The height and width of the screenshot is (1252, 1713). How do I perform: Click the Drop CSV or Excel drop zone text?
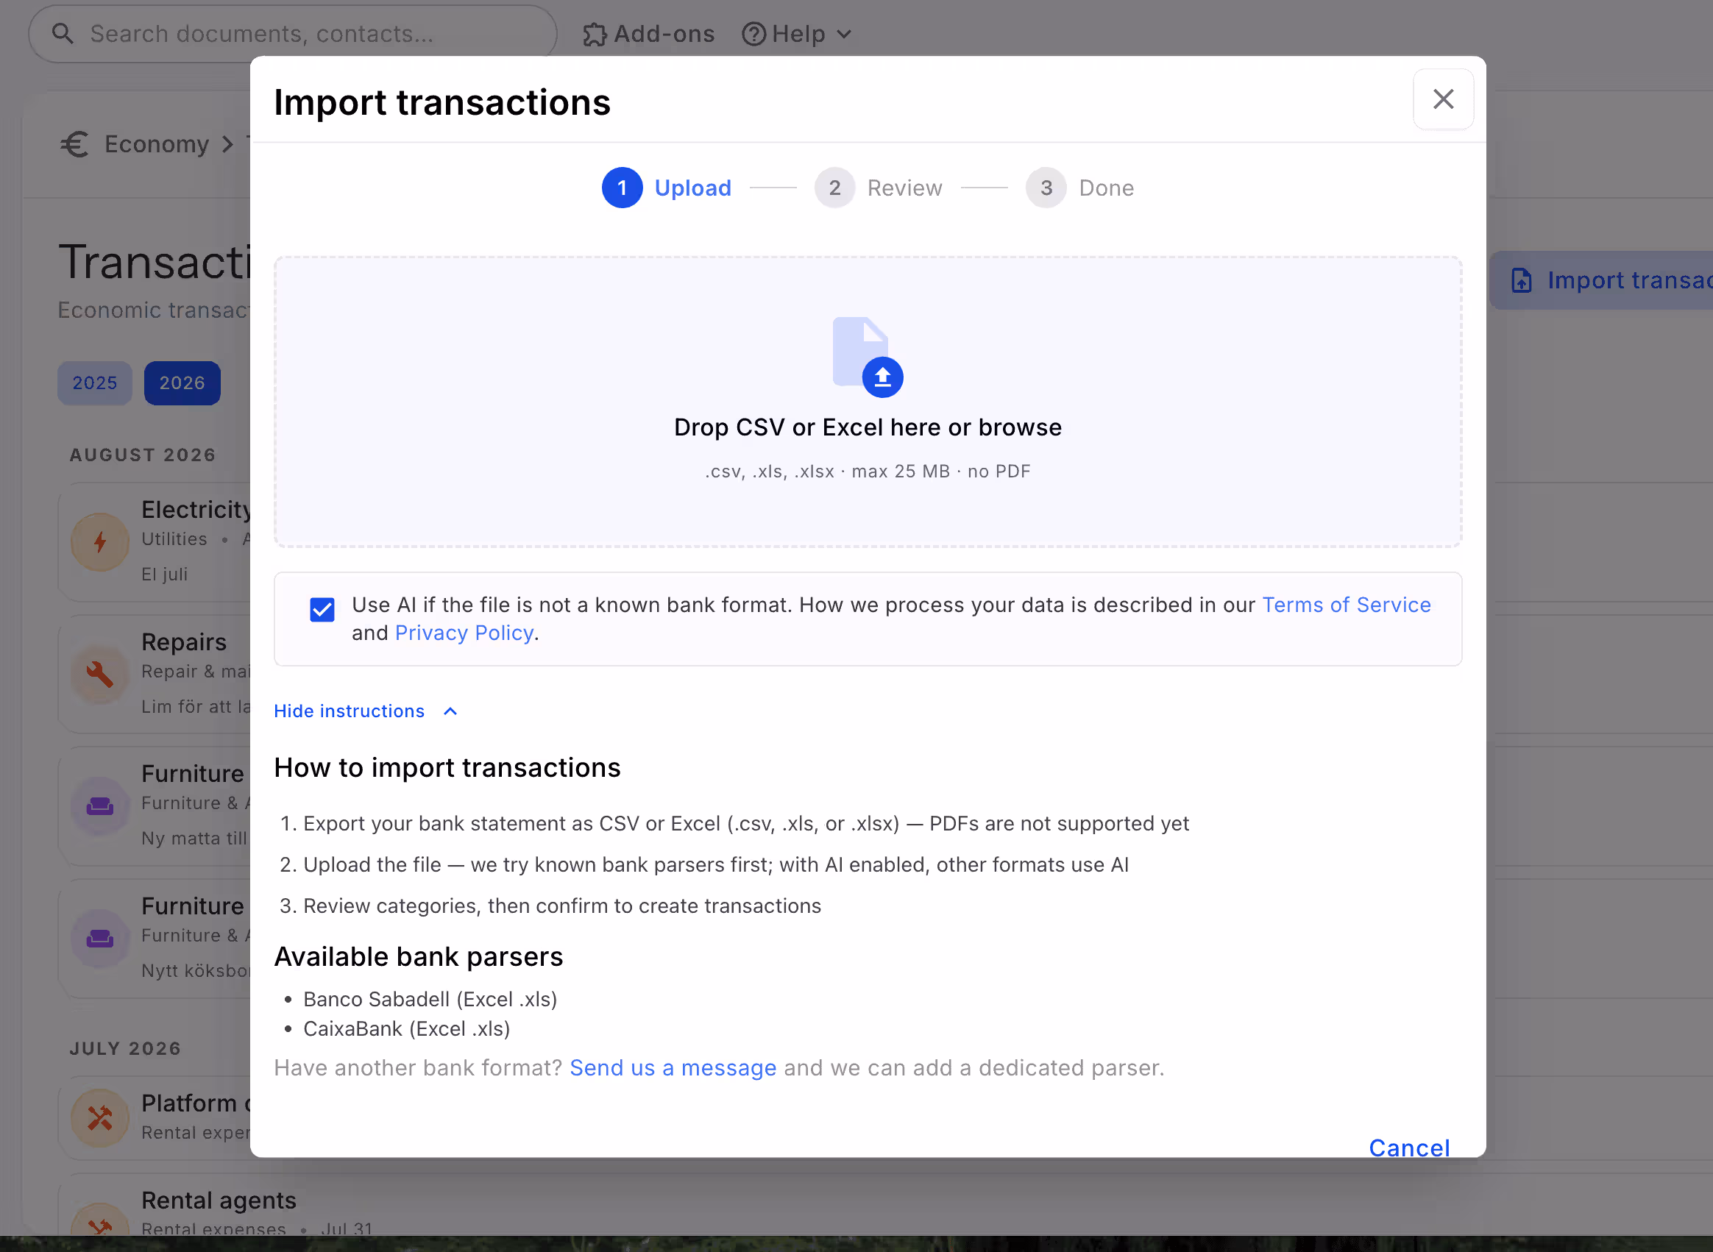pos(867,427)
